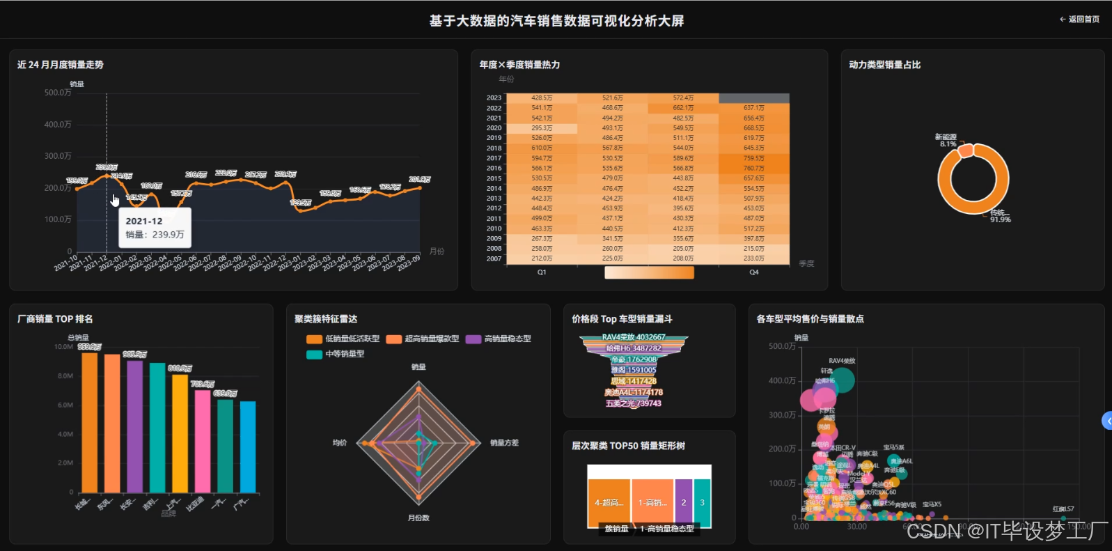This screenshot has height=551, width=1112.
Task: Click the heatmap color gradient range bar
Action: point(649,272)
